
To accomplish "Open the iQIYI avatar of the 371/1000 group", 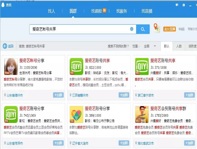I will click(142, 66).
